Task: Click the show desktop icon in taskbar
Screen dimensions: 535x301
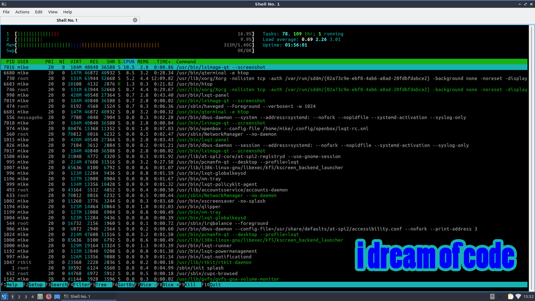Action: coord(56,296)
